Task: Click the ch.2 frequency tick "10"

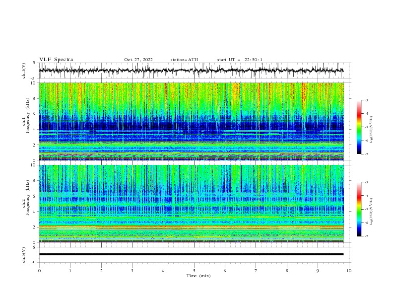Action: [34, 165]
